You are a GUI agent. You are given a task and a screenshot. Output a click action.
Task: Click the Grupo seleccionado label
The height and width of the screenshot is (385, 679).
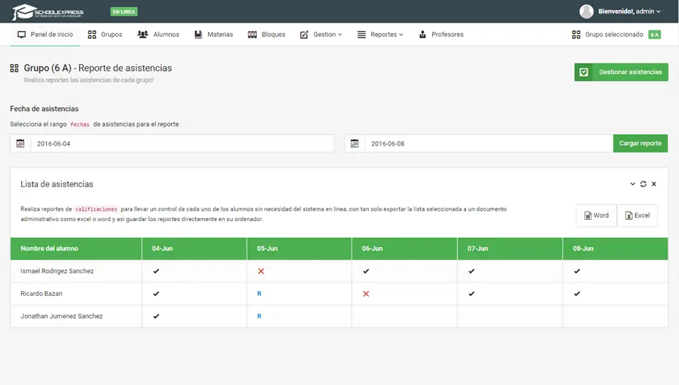click(614, 34)
